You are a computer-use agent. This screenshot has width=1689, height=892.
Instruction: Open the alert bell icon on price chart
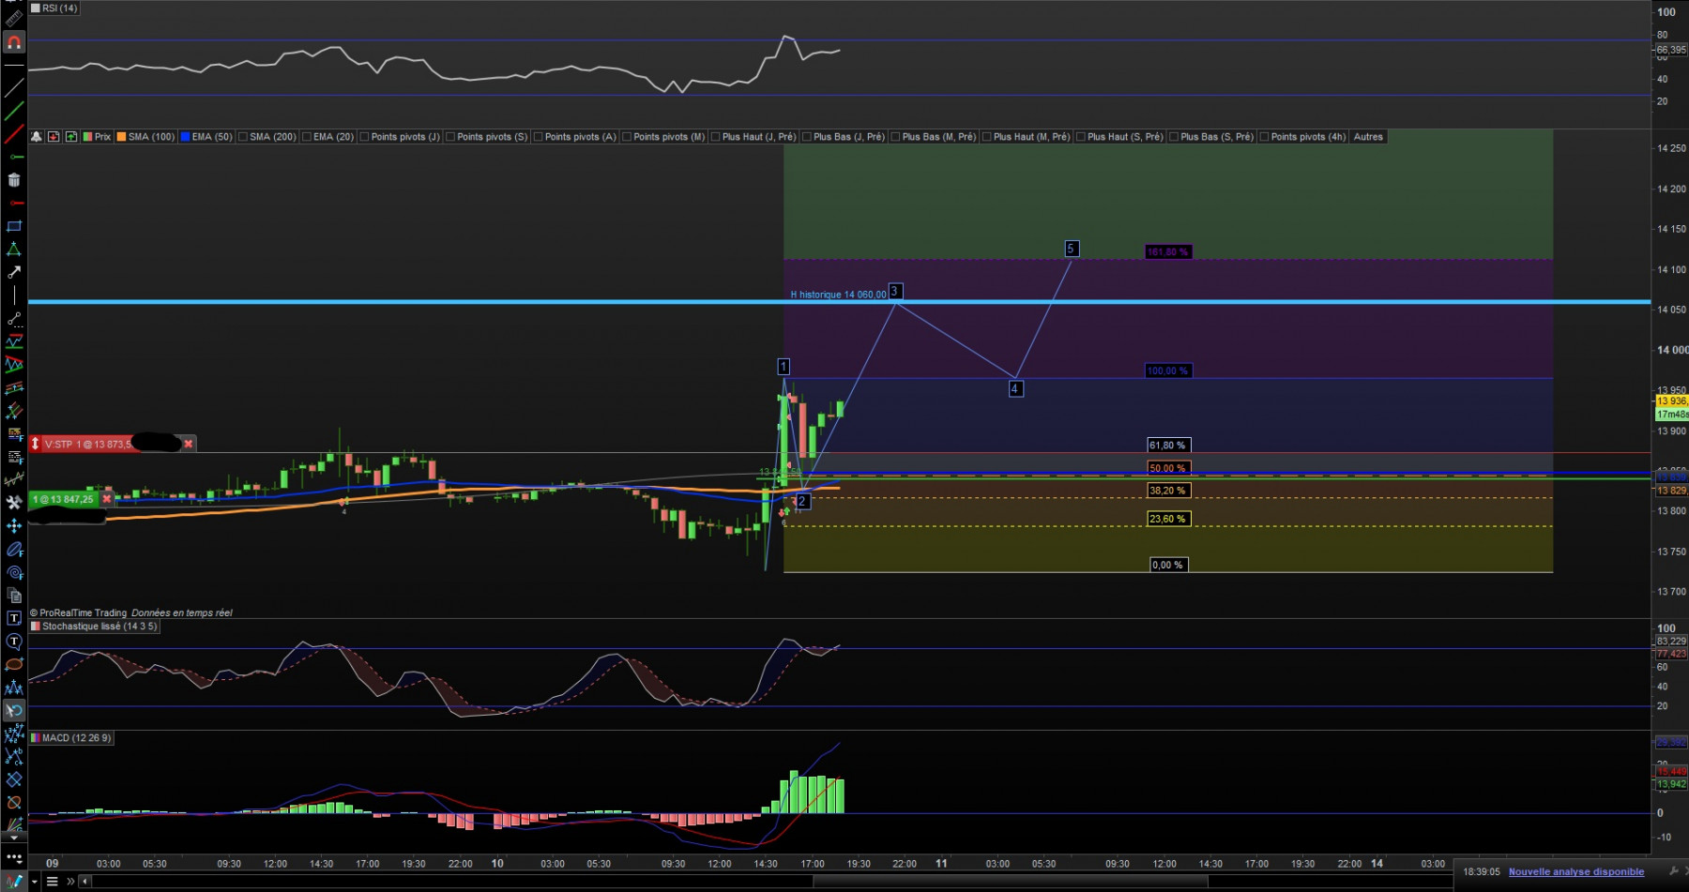coord(36,137)
